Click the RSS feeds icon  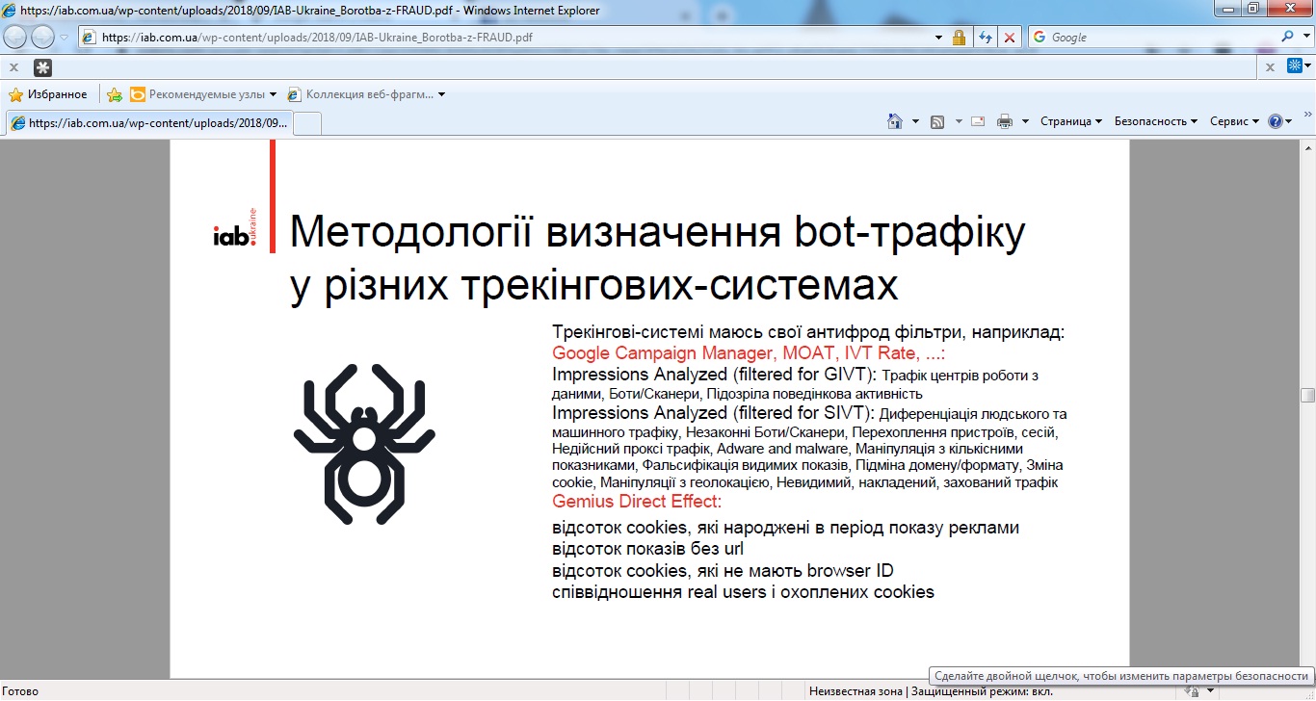(x=936, y=121)
